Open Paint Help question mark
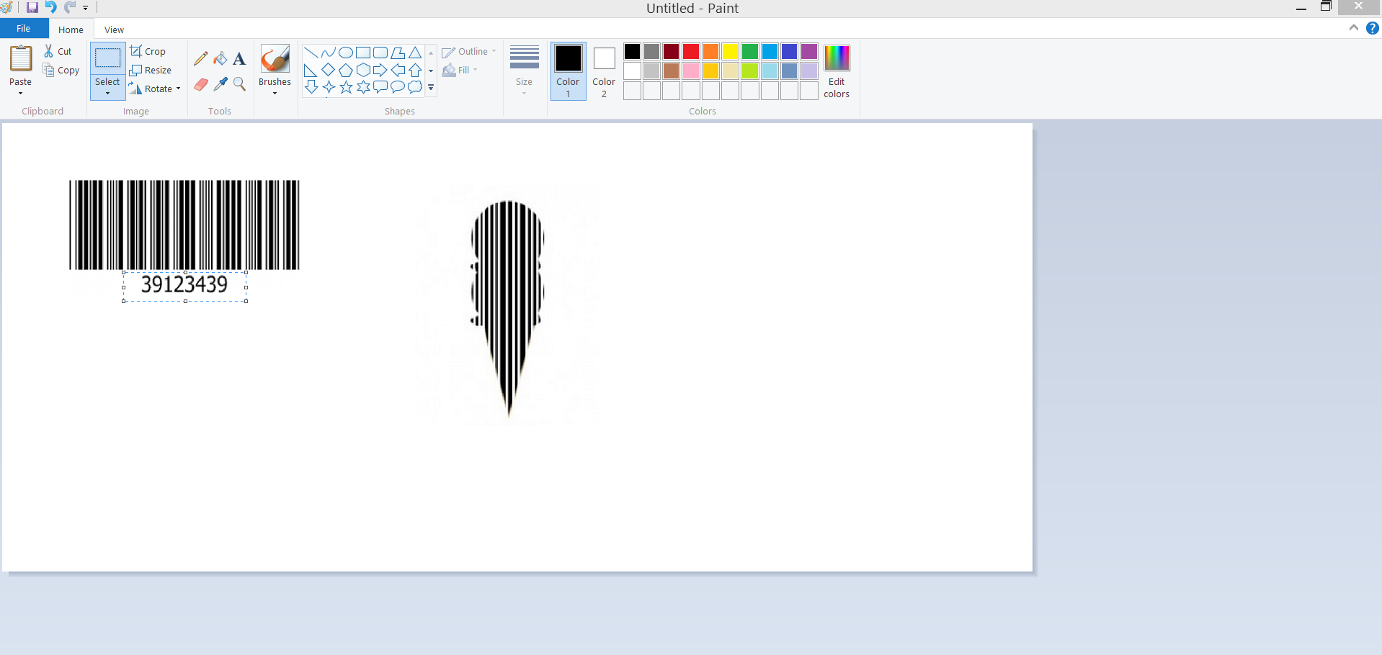Viewport: 1382px width, 655px height. click(x=1372, y=28)
